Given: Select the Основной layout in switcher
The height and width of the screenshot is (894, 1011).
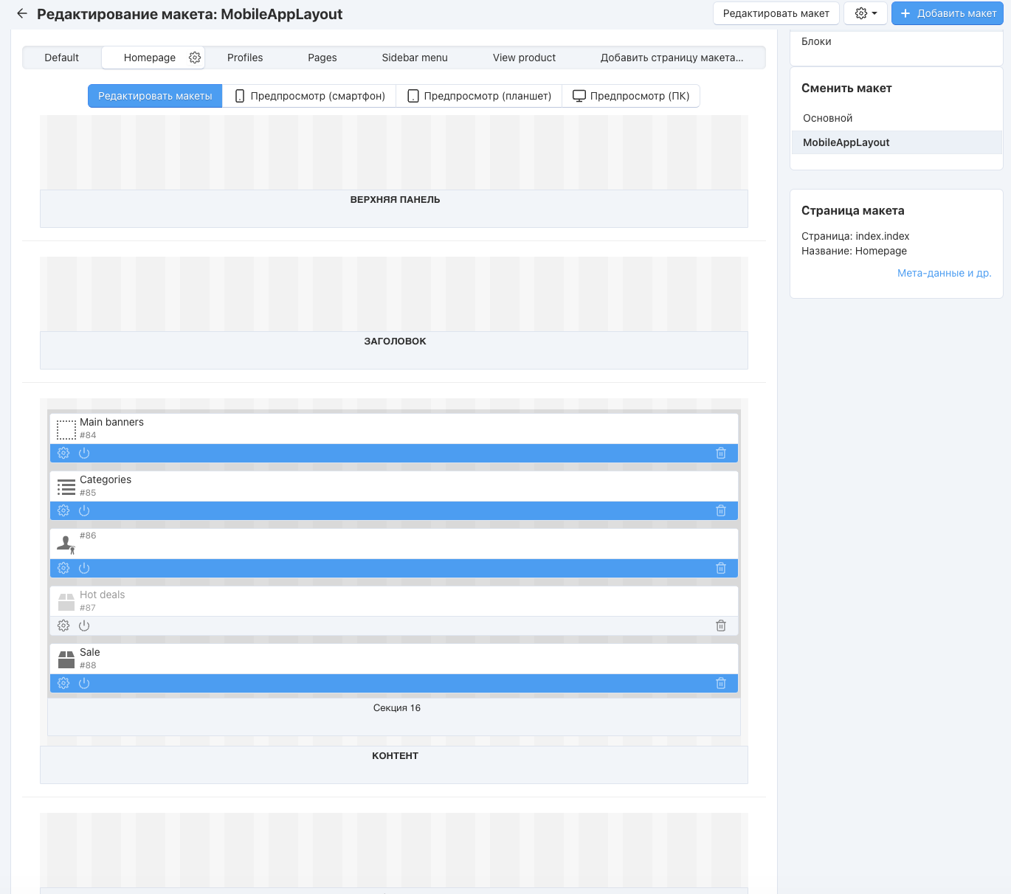Looking at the screenshot, I should (827, 118).
